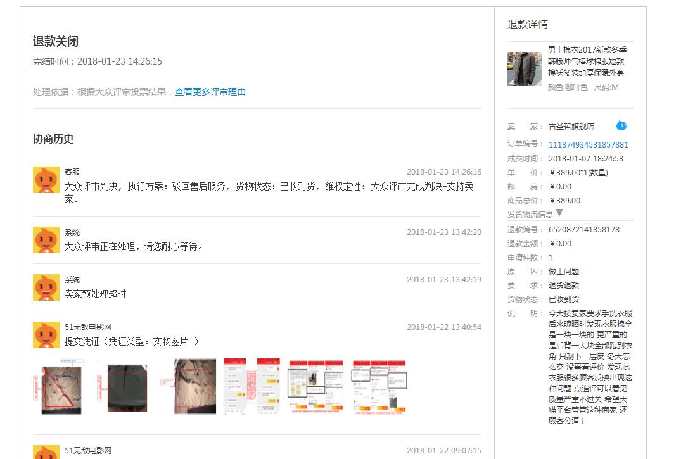Click the blue Wangwang chat icon beside 古圣哲旗舰店

621,126
